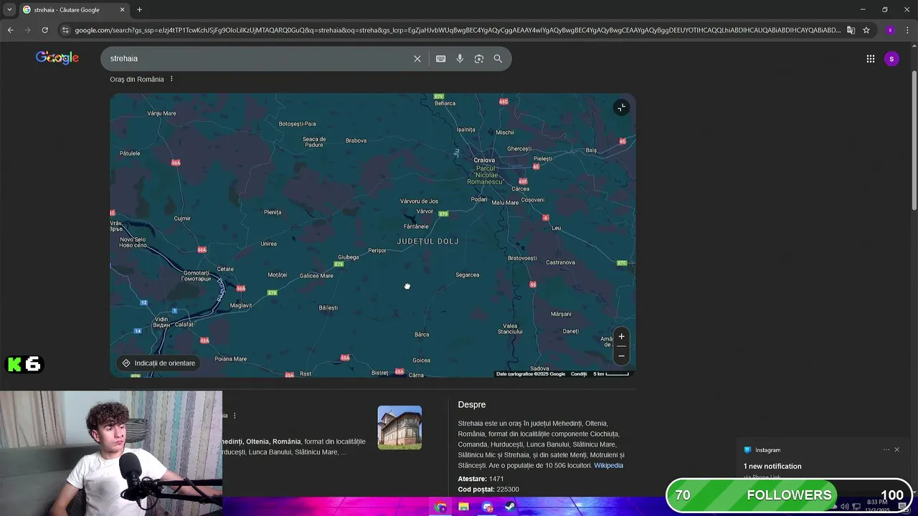This screenshot has height=516, width=918.
Task: Click Calafat label on the map
Action: (x=184, y=325)
